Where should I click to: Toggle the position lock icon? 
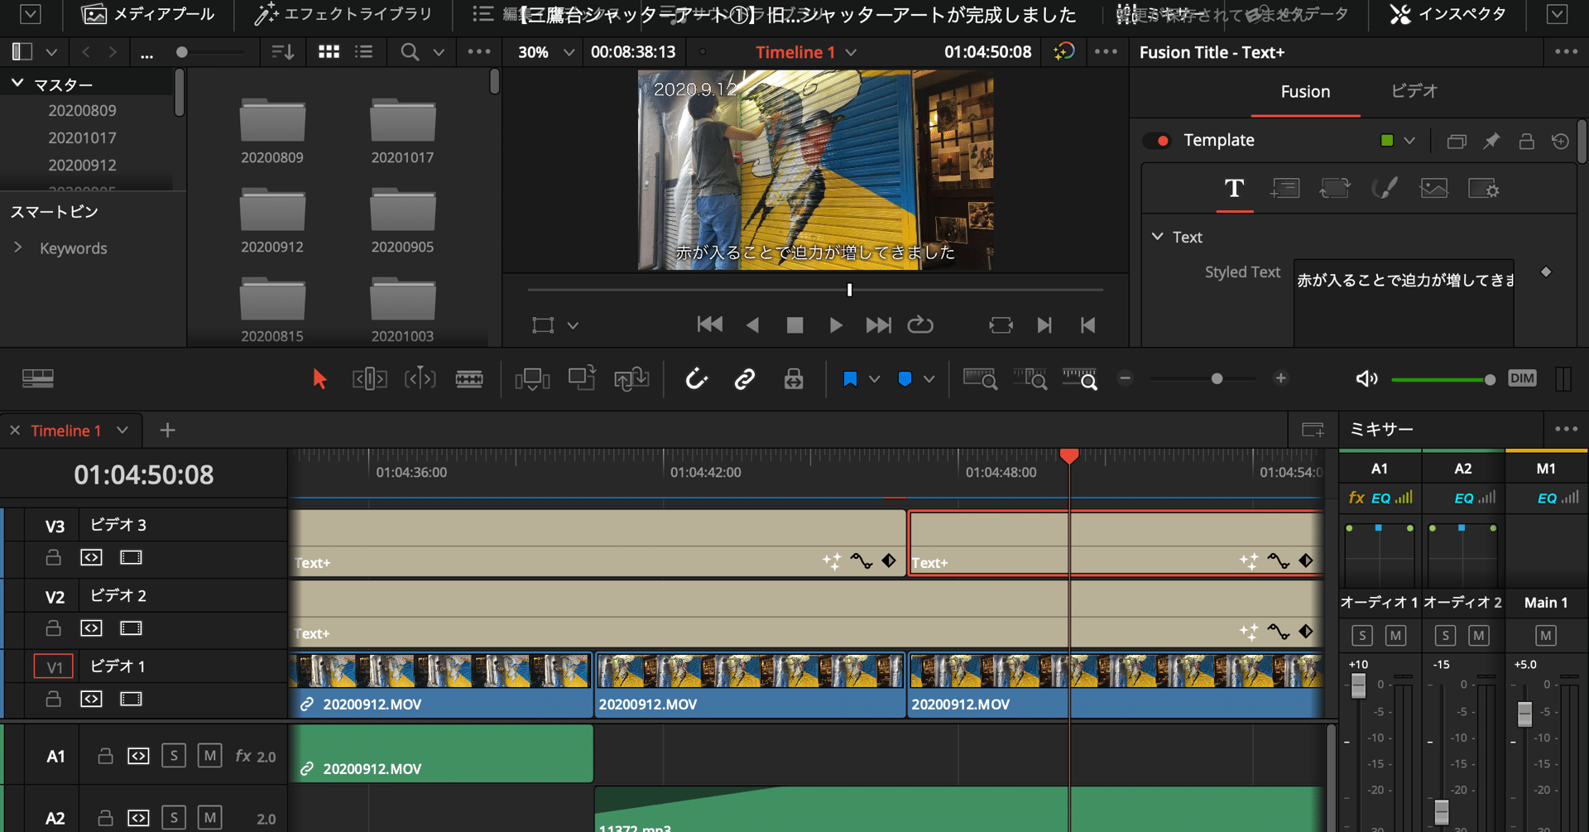point(794,379)
